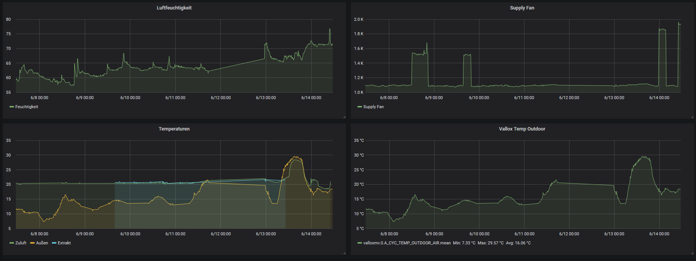Click the valloxmv outdoor air legend color swatch
This screenshot has height=261, width=696.
[x=360, y=243]
